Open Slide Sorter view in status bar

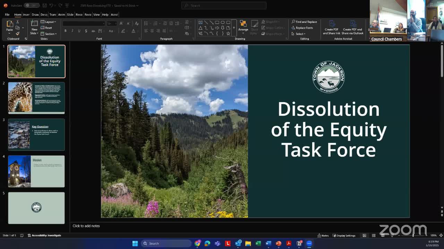point(374,236)
